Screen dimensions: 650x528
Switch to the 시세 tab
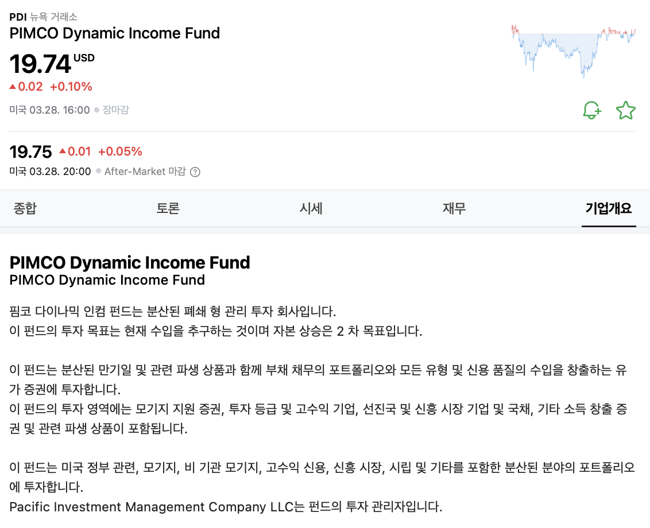311,208
